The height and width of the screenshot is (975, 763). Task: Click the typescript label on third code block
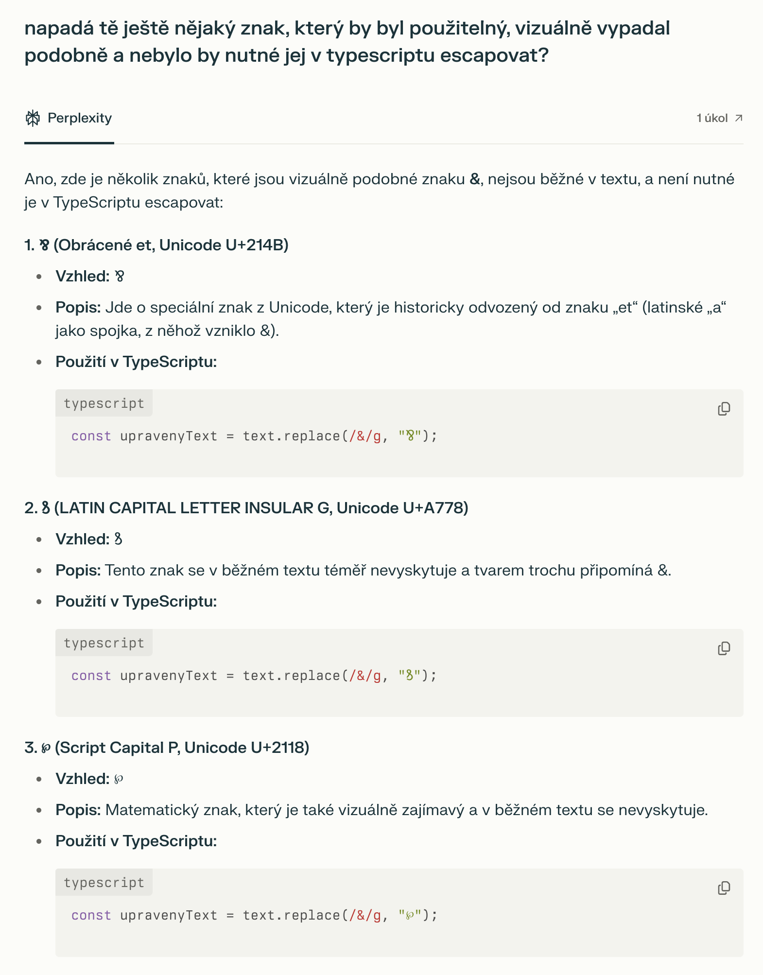pos(104,883)
